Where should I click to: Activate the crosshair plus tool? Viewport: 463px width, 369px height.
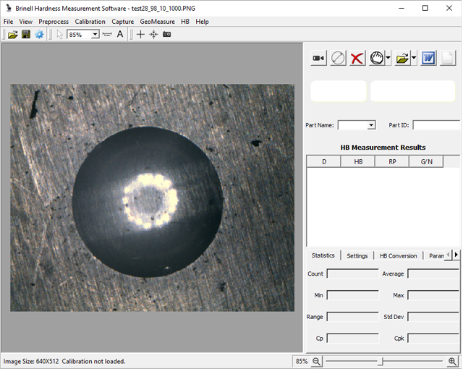(140, 35)
